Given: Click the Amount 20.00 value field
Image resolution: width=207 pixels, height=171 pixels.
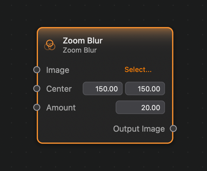Looking at the screenshot, I should click(140, 107).
